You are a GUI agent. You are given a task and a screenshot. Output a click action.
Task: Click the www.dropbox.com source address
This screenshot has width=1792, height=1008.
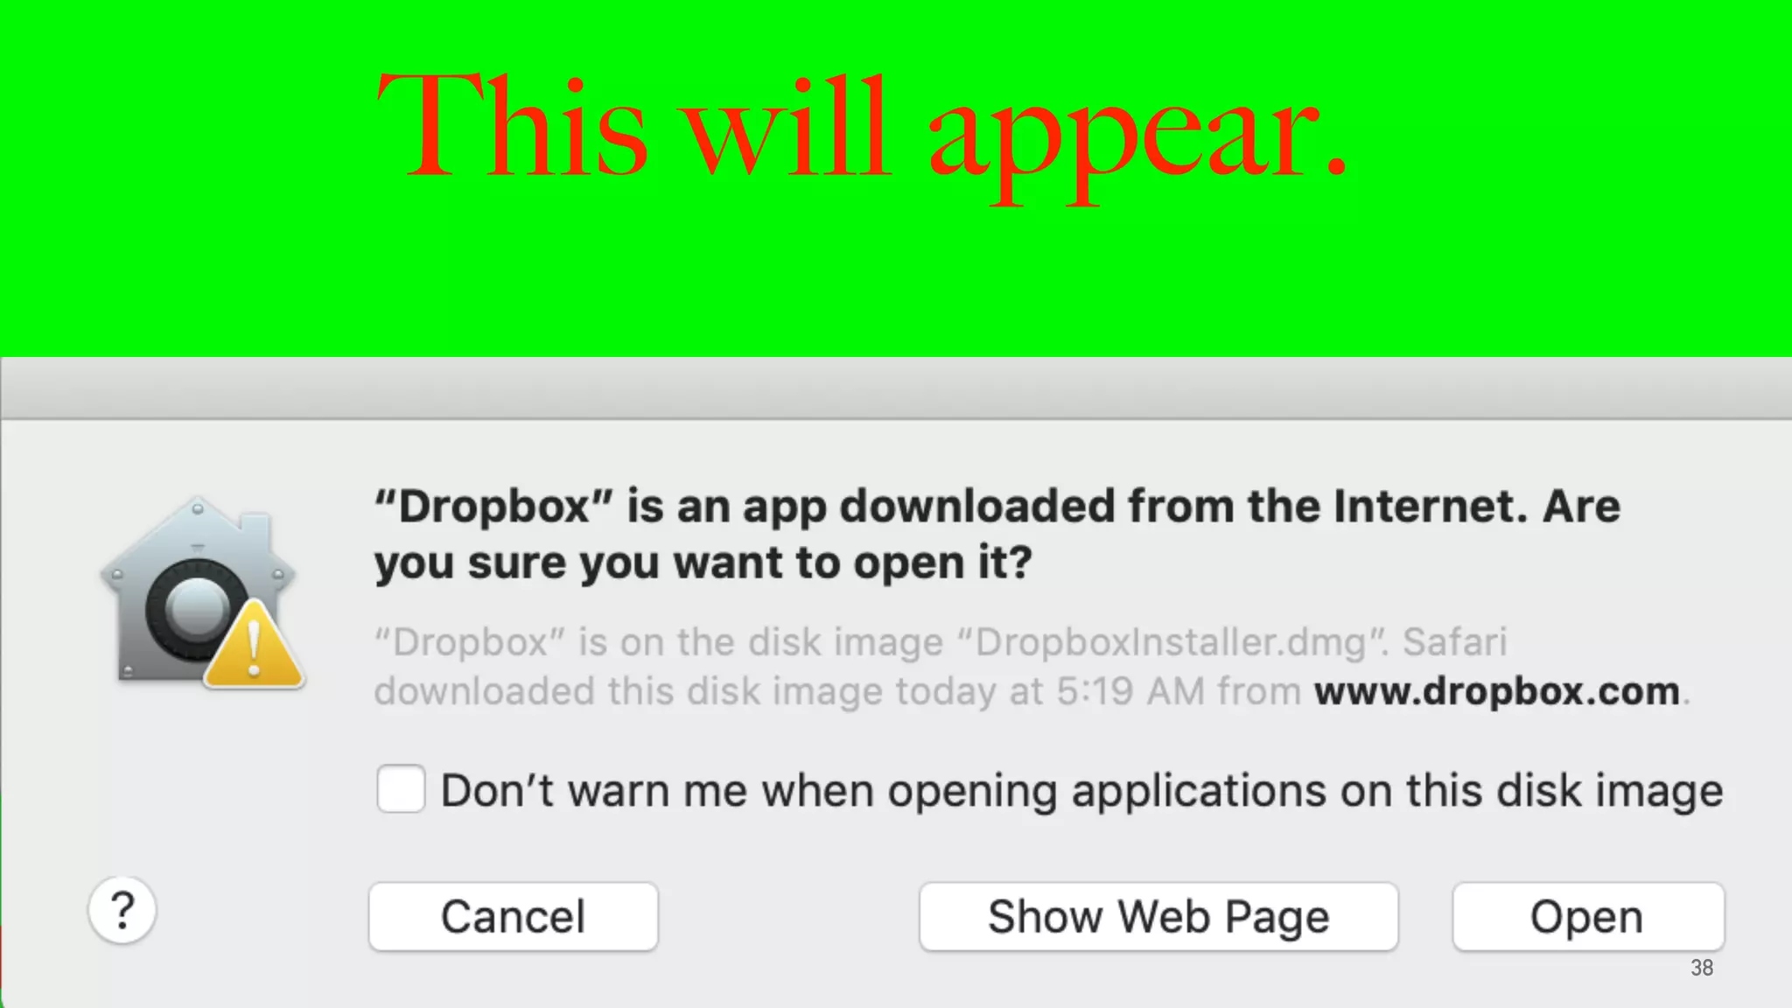tap(1497, 691)
